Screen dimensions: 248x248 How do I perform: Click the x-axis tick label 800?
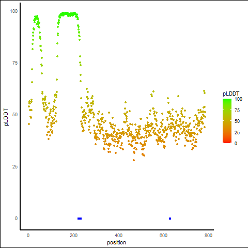click(208, 236)
